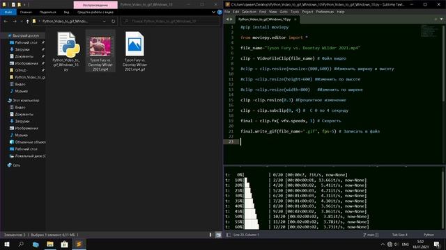Select the Tyson Fury vs Deontay Wilder mp4 thumbnail
Image resolution: width=446 pixels, height=250 pixels.
coord(100,47)
